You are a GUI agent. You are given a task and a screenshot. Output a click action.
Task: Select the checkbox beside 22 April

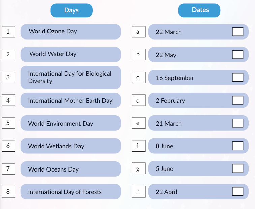click(237, 192)
